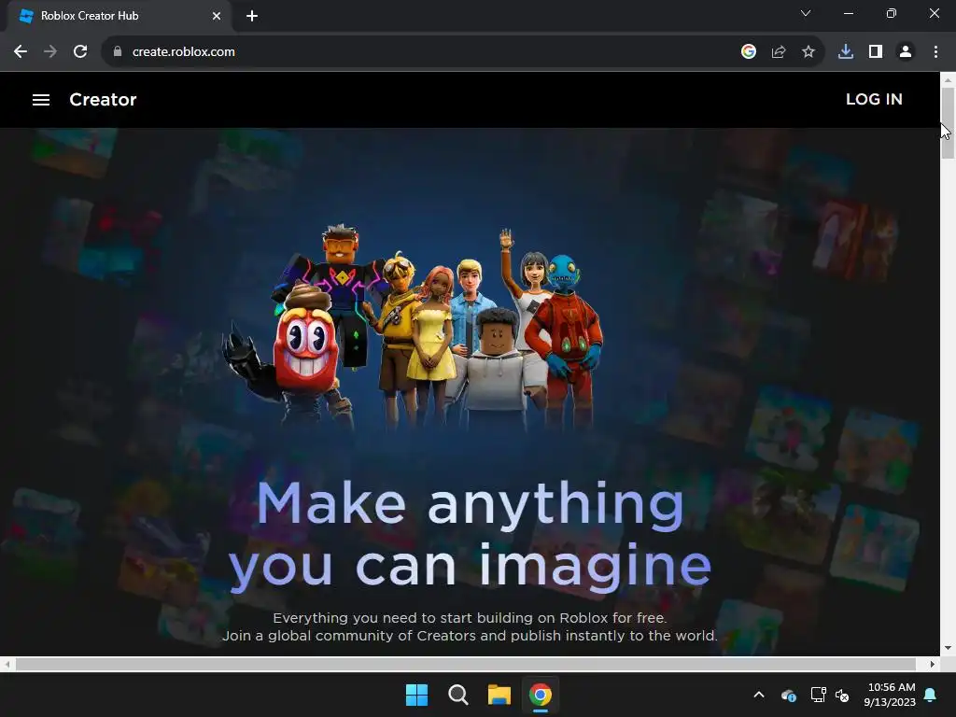The image size is (956, 717).
Task: View site information via the lock icon
Action: (x=117, y=52)
